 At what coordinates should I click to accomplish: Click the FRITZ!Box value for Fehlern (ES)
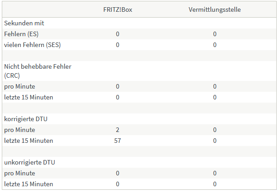click(118, 34)
